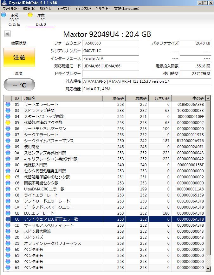
Task: Click the previous disk arrow button
Action: [x=7, y=34]
